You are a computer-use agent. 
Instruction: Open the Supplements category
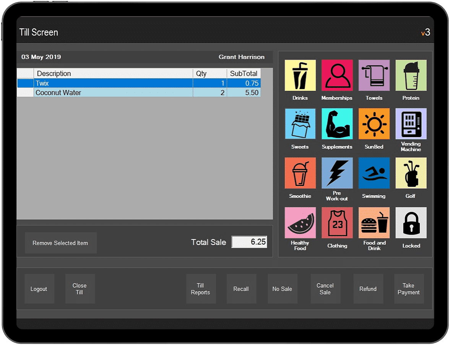point(337,124)
